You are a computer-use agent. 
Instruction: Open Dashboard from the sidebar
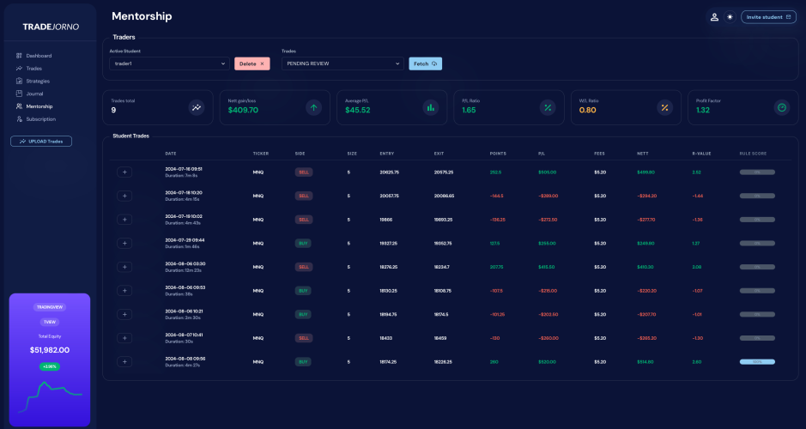(x=39, y=56)
